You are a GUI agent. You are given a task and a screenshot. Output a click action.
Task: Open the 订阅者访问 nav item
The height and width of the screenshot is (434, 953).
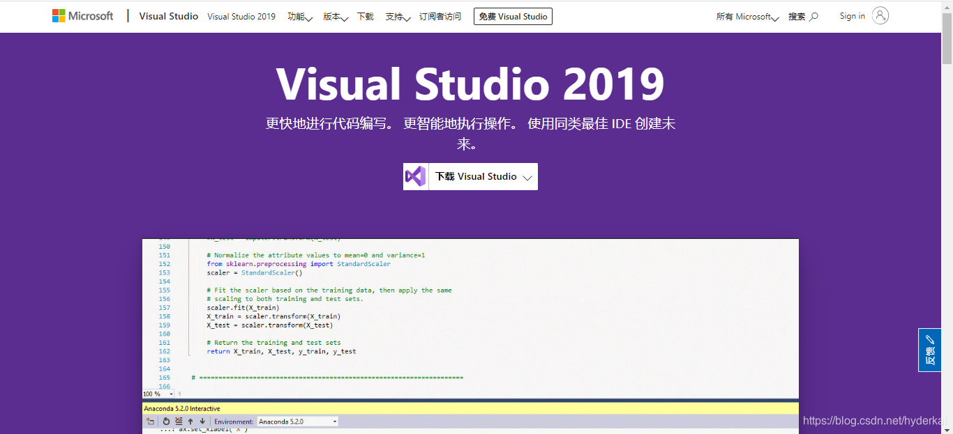(x=440, y=16)
